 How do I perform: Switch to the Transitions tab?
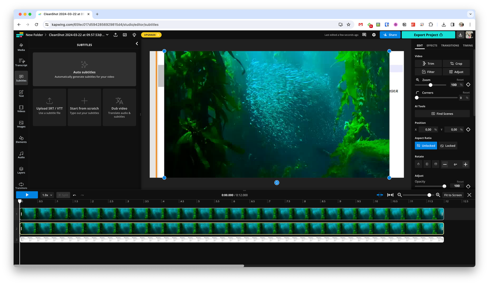(x=450, y=46)
